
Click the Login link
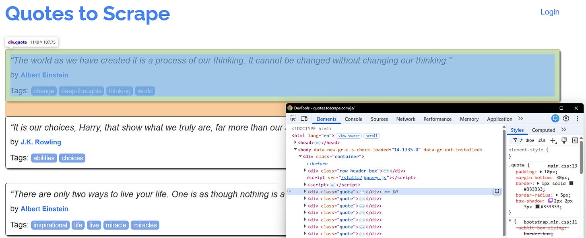[x=550, y=12]
